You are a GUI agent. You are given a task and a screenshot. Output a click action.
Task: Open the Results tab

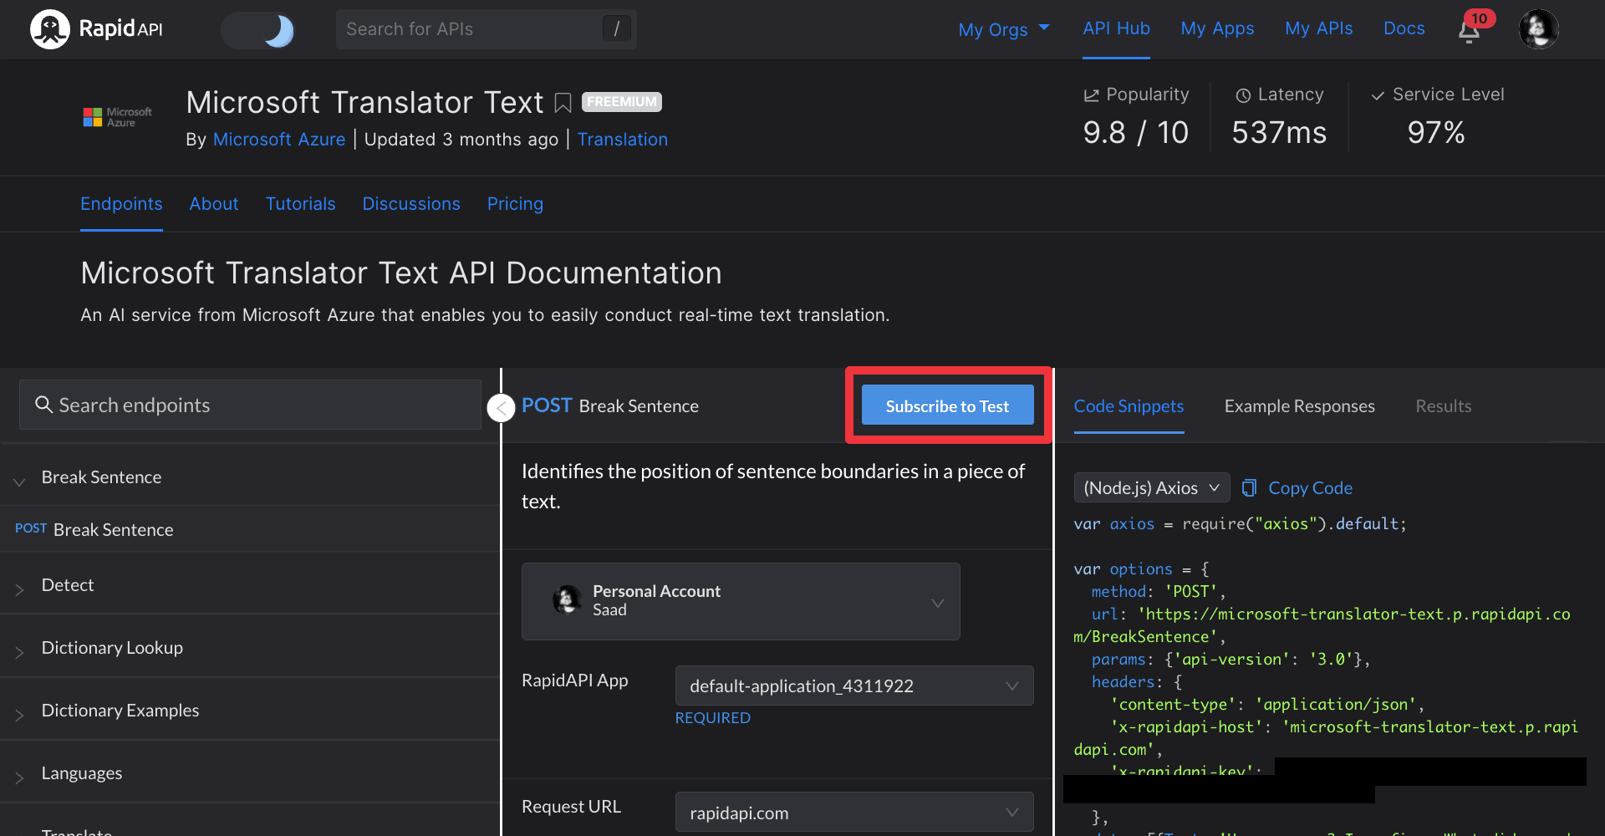pyautogui.click(x=1443, y=406)
